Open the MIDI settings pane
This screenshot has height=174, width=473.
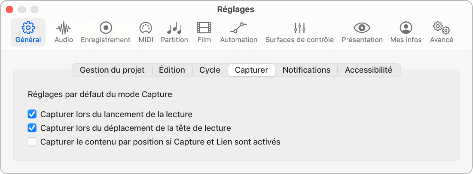(x=146, y=28)
